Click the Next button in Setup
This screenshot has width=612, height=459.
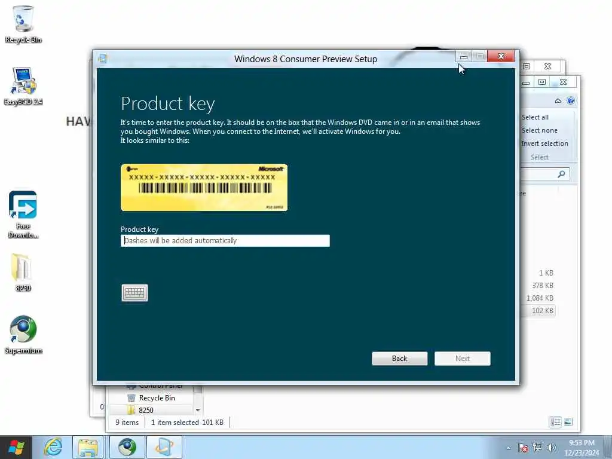(462, 359)
